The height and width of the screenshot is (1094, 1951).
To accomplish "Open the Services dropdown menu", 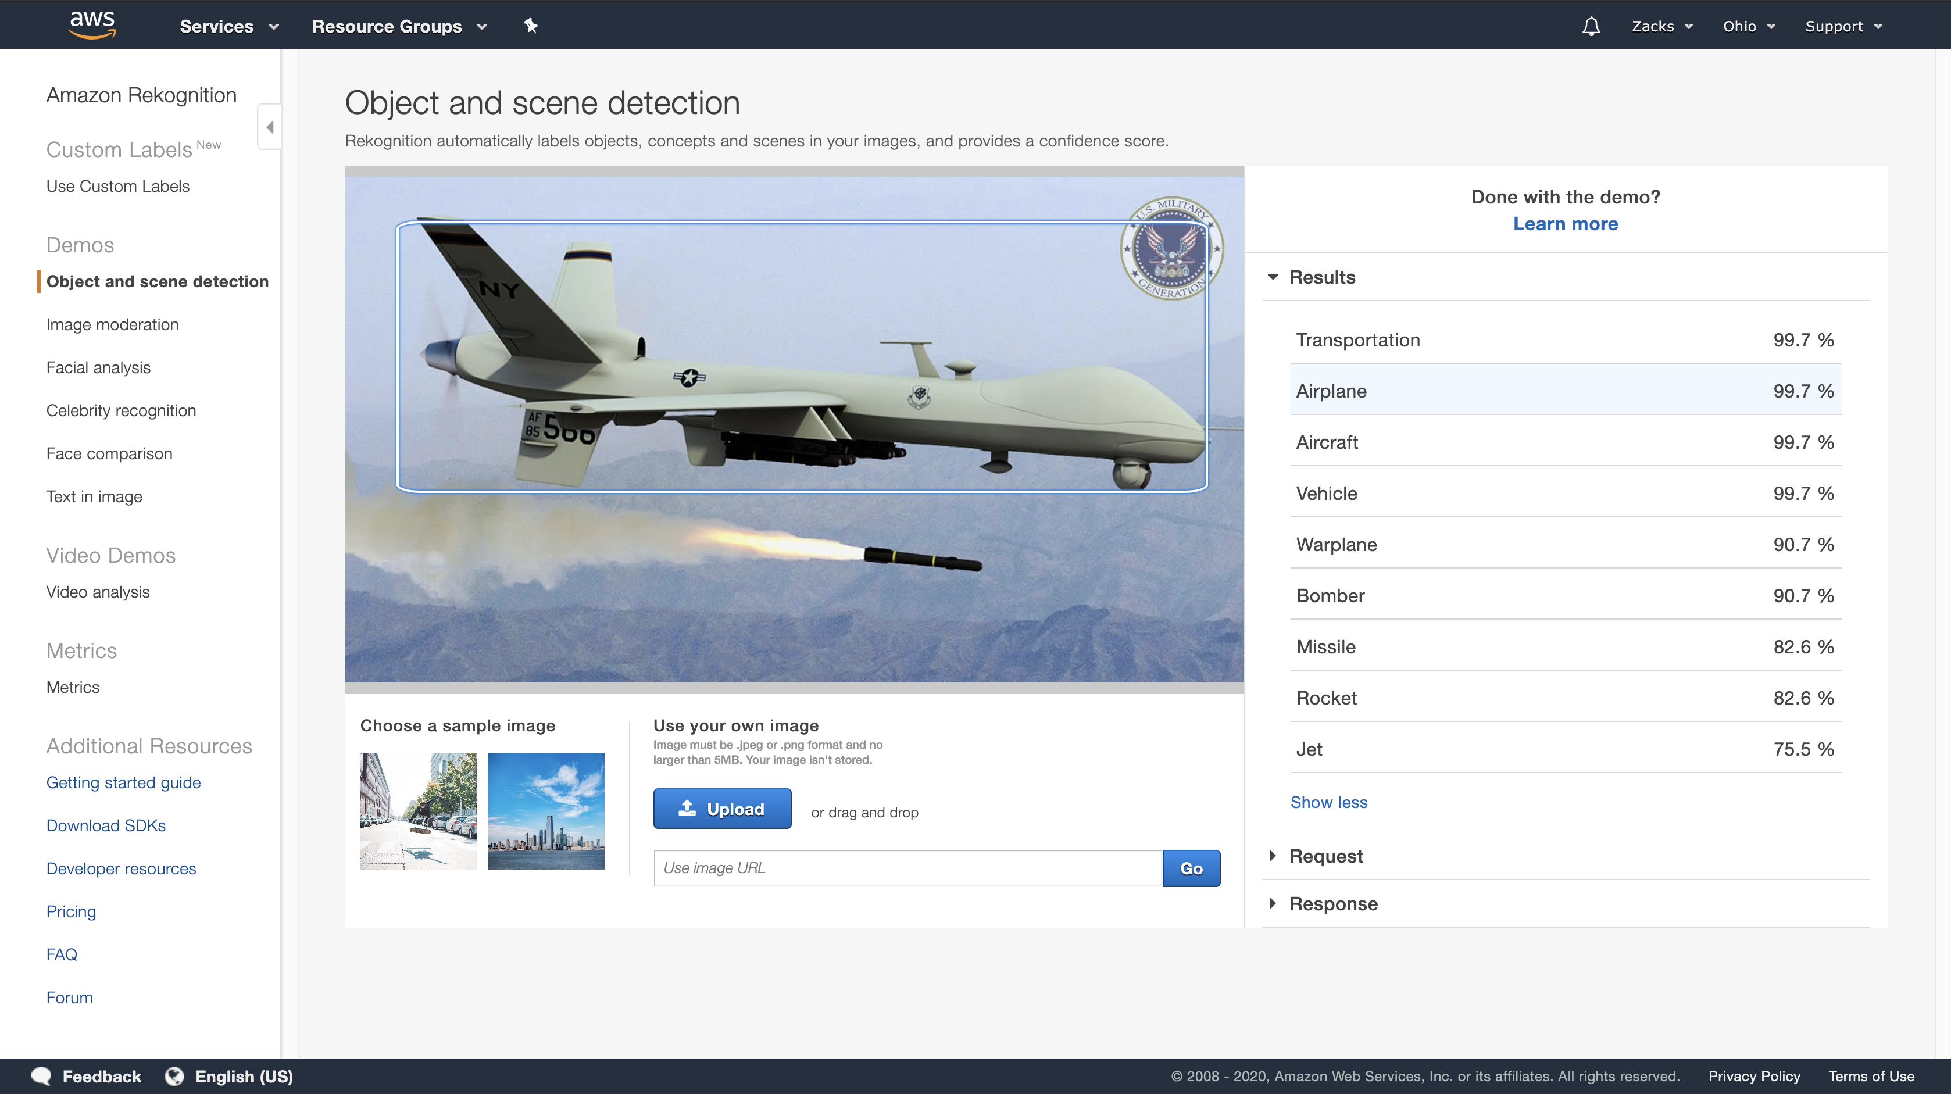I will (228, 27).
